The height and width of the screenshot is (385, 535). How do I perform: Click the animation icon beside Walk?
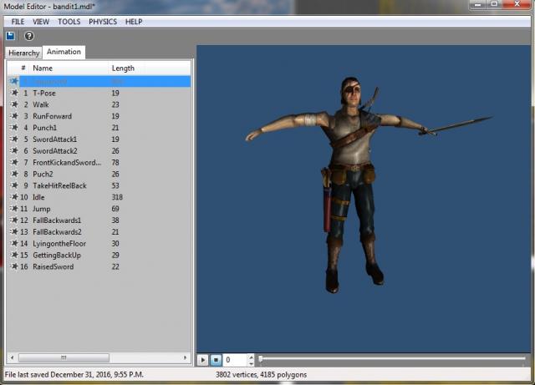click(x=13, y=104)
